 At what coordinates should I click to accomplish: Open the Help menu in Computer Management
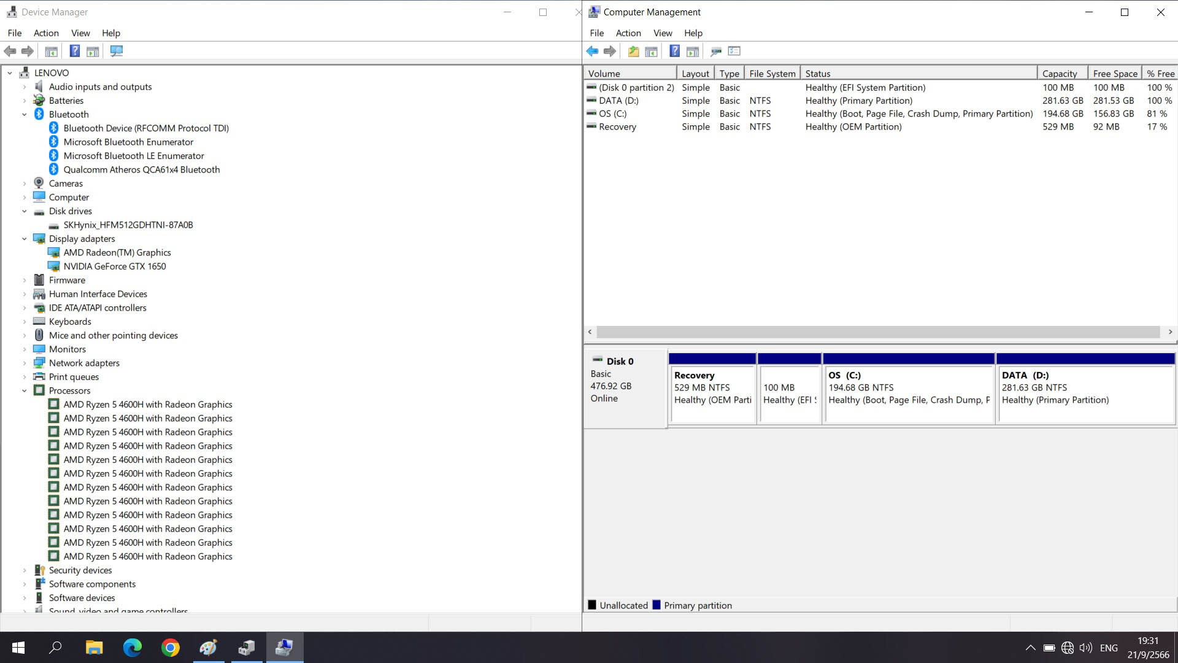click(x=693, y=33)
